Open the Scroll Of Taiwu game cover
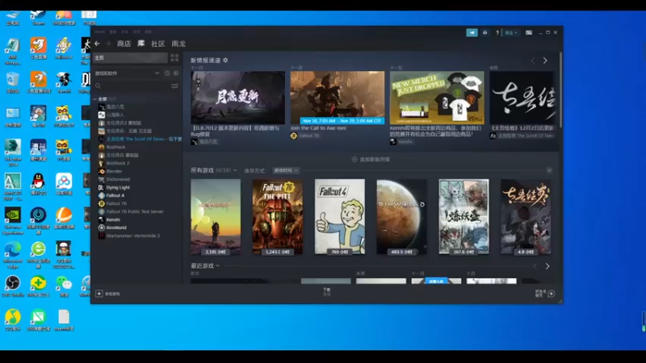Image resolution: width=646 pixels, height=363 pixels. coord(526,217)
